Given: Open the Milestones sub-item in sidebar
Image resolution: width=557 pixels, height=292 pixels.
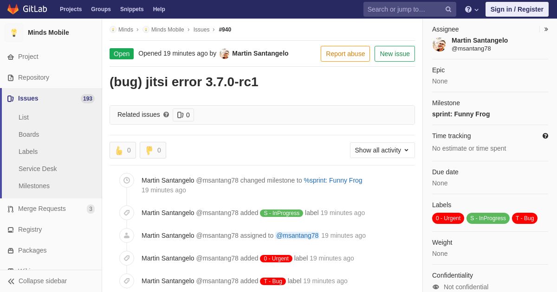Looking at the screenshot, I should (34, 186).
